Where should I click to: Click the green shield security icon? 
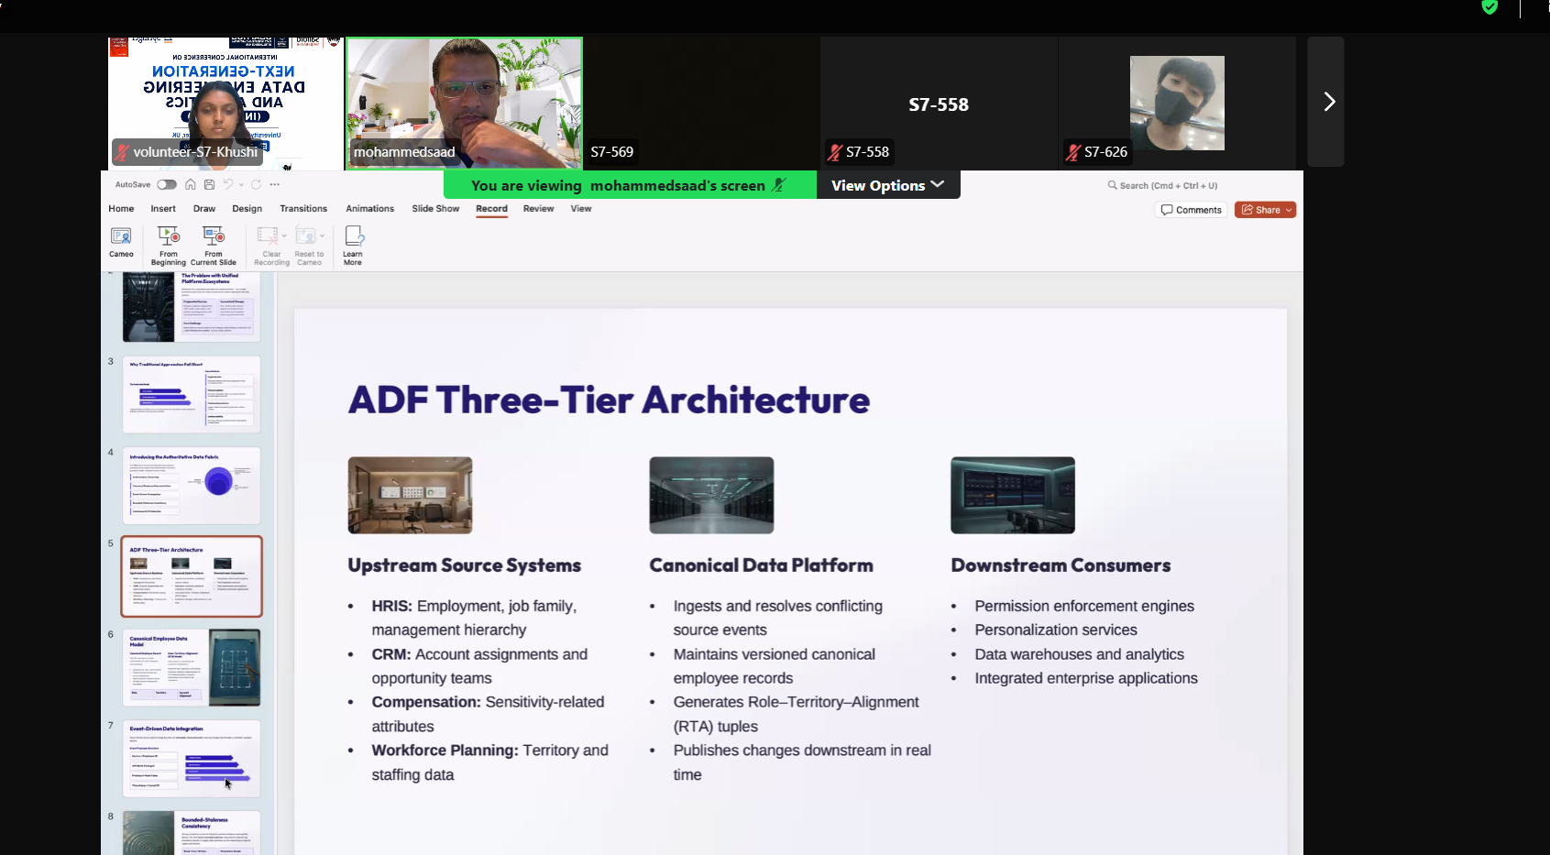1490,7
